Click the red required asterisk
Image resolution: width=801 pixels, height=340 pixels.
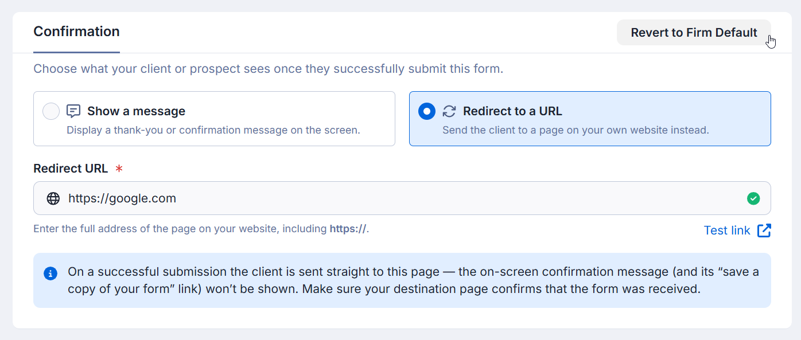119,169
